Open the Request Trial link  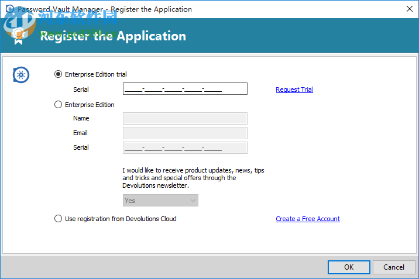[294, 89]
